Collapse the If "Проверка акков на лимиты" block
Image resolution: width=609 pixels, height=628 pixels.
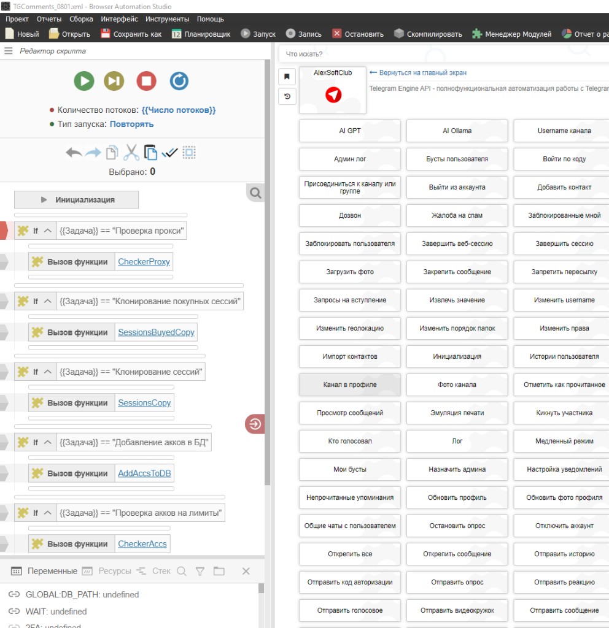pos(48,513)
